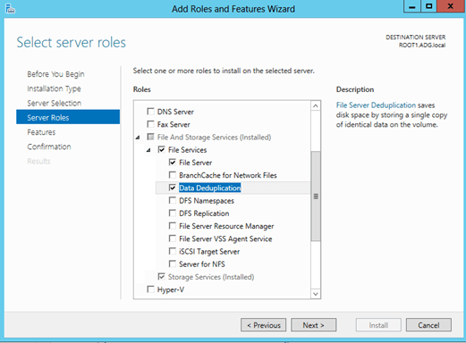466x343 pixels.
Task: Check the Hyper-V role
Action: pyautogui.click(x=150, y=289)
